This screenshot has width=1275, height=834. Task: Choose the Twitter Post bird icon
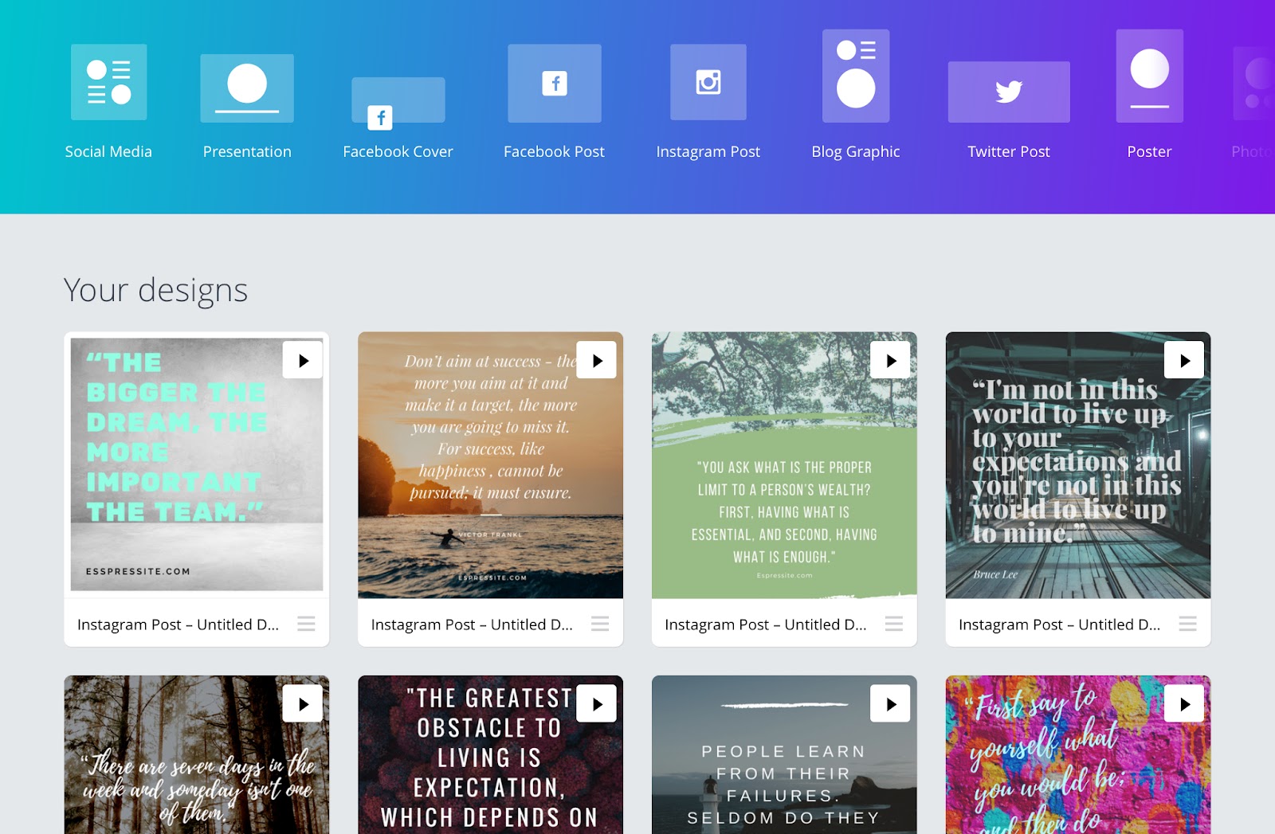[x=1009, y=92]
